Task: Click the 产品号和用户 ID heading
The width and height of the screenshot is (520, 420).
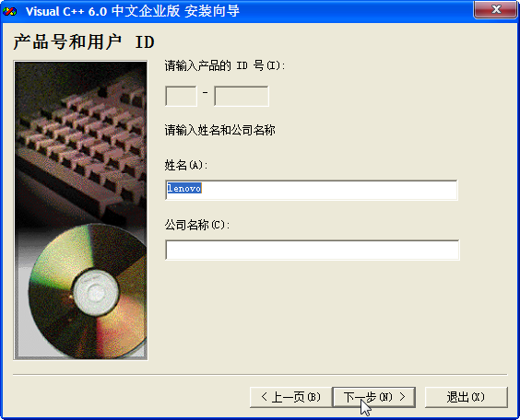Action: click(84, 42)
